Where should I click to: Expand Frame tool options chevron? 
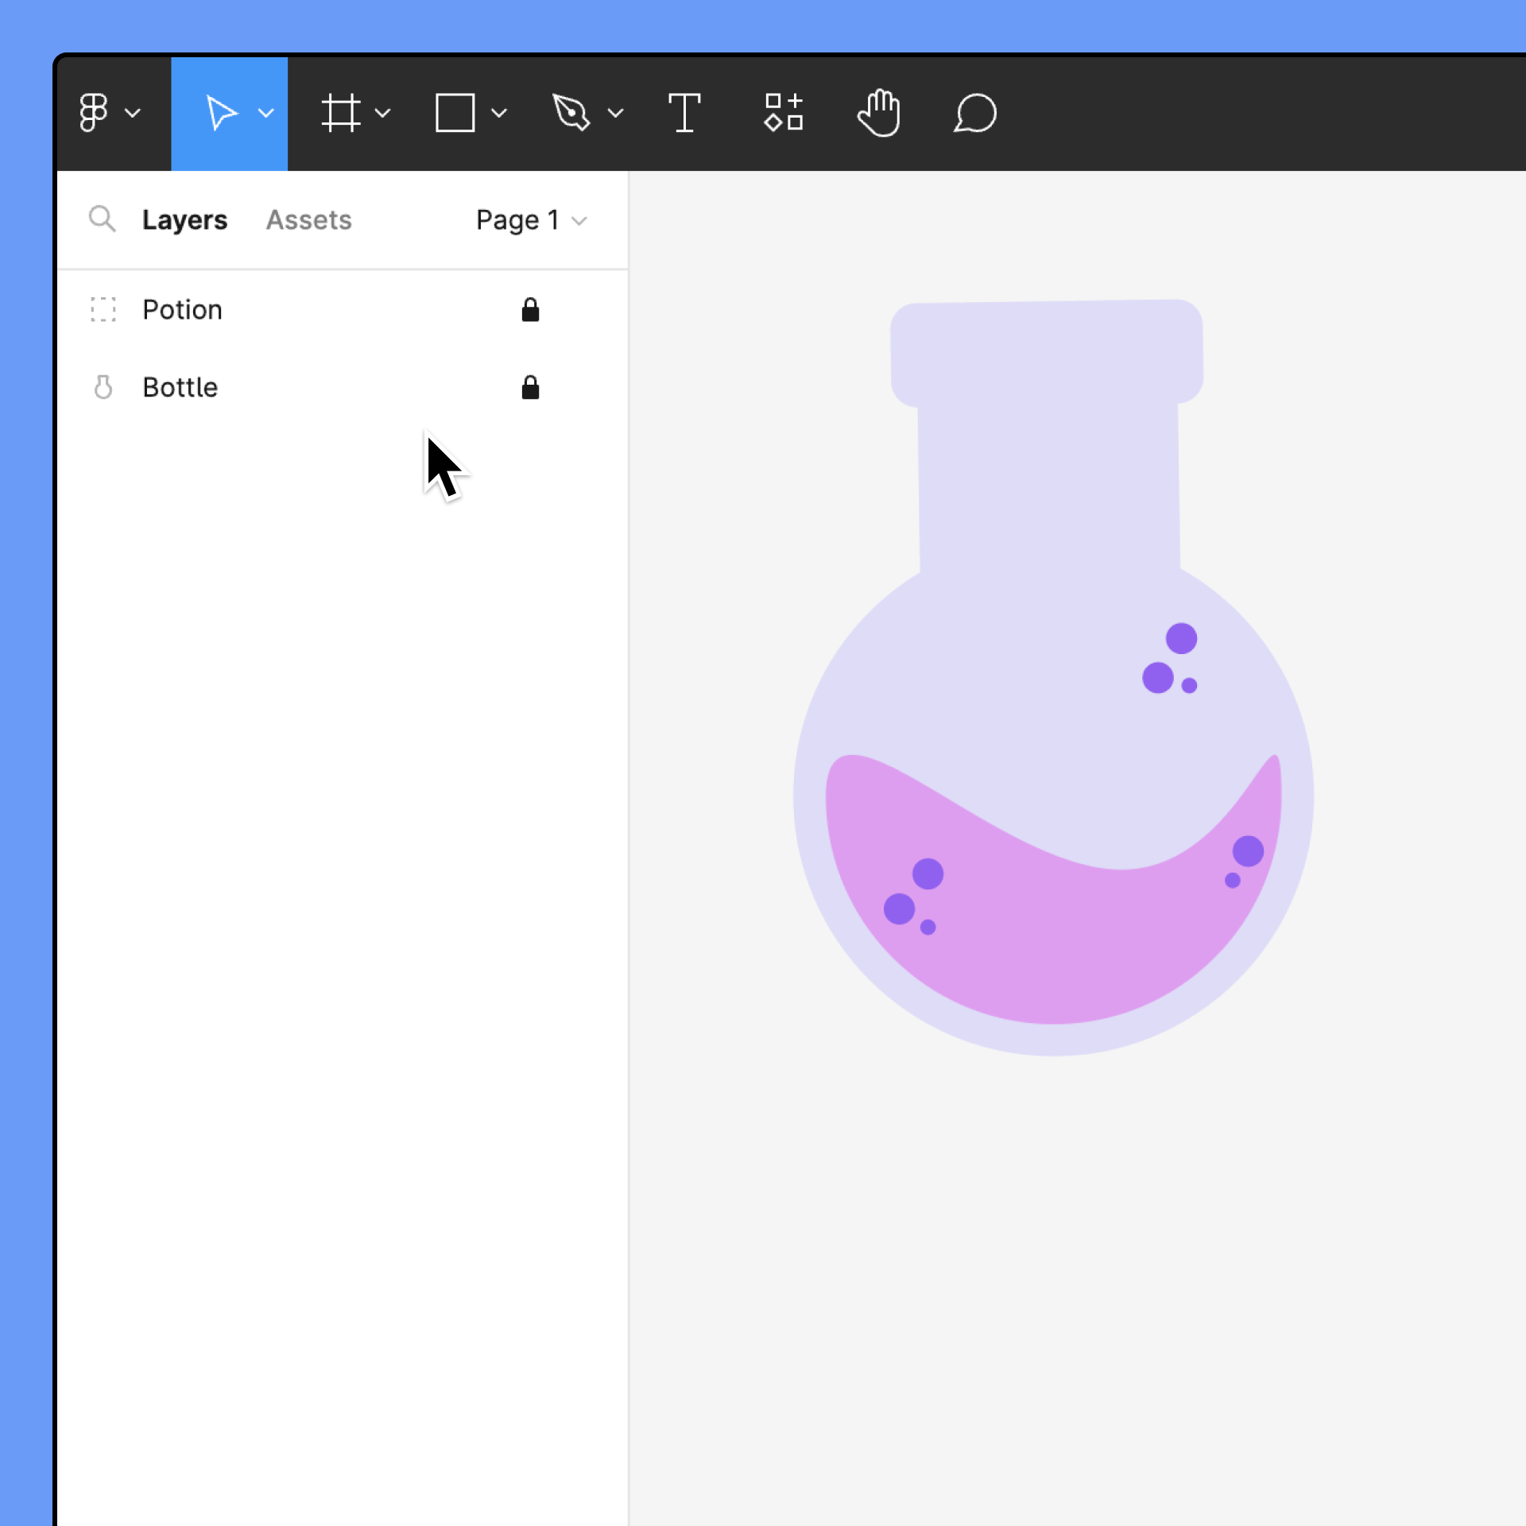coord(382,113)
